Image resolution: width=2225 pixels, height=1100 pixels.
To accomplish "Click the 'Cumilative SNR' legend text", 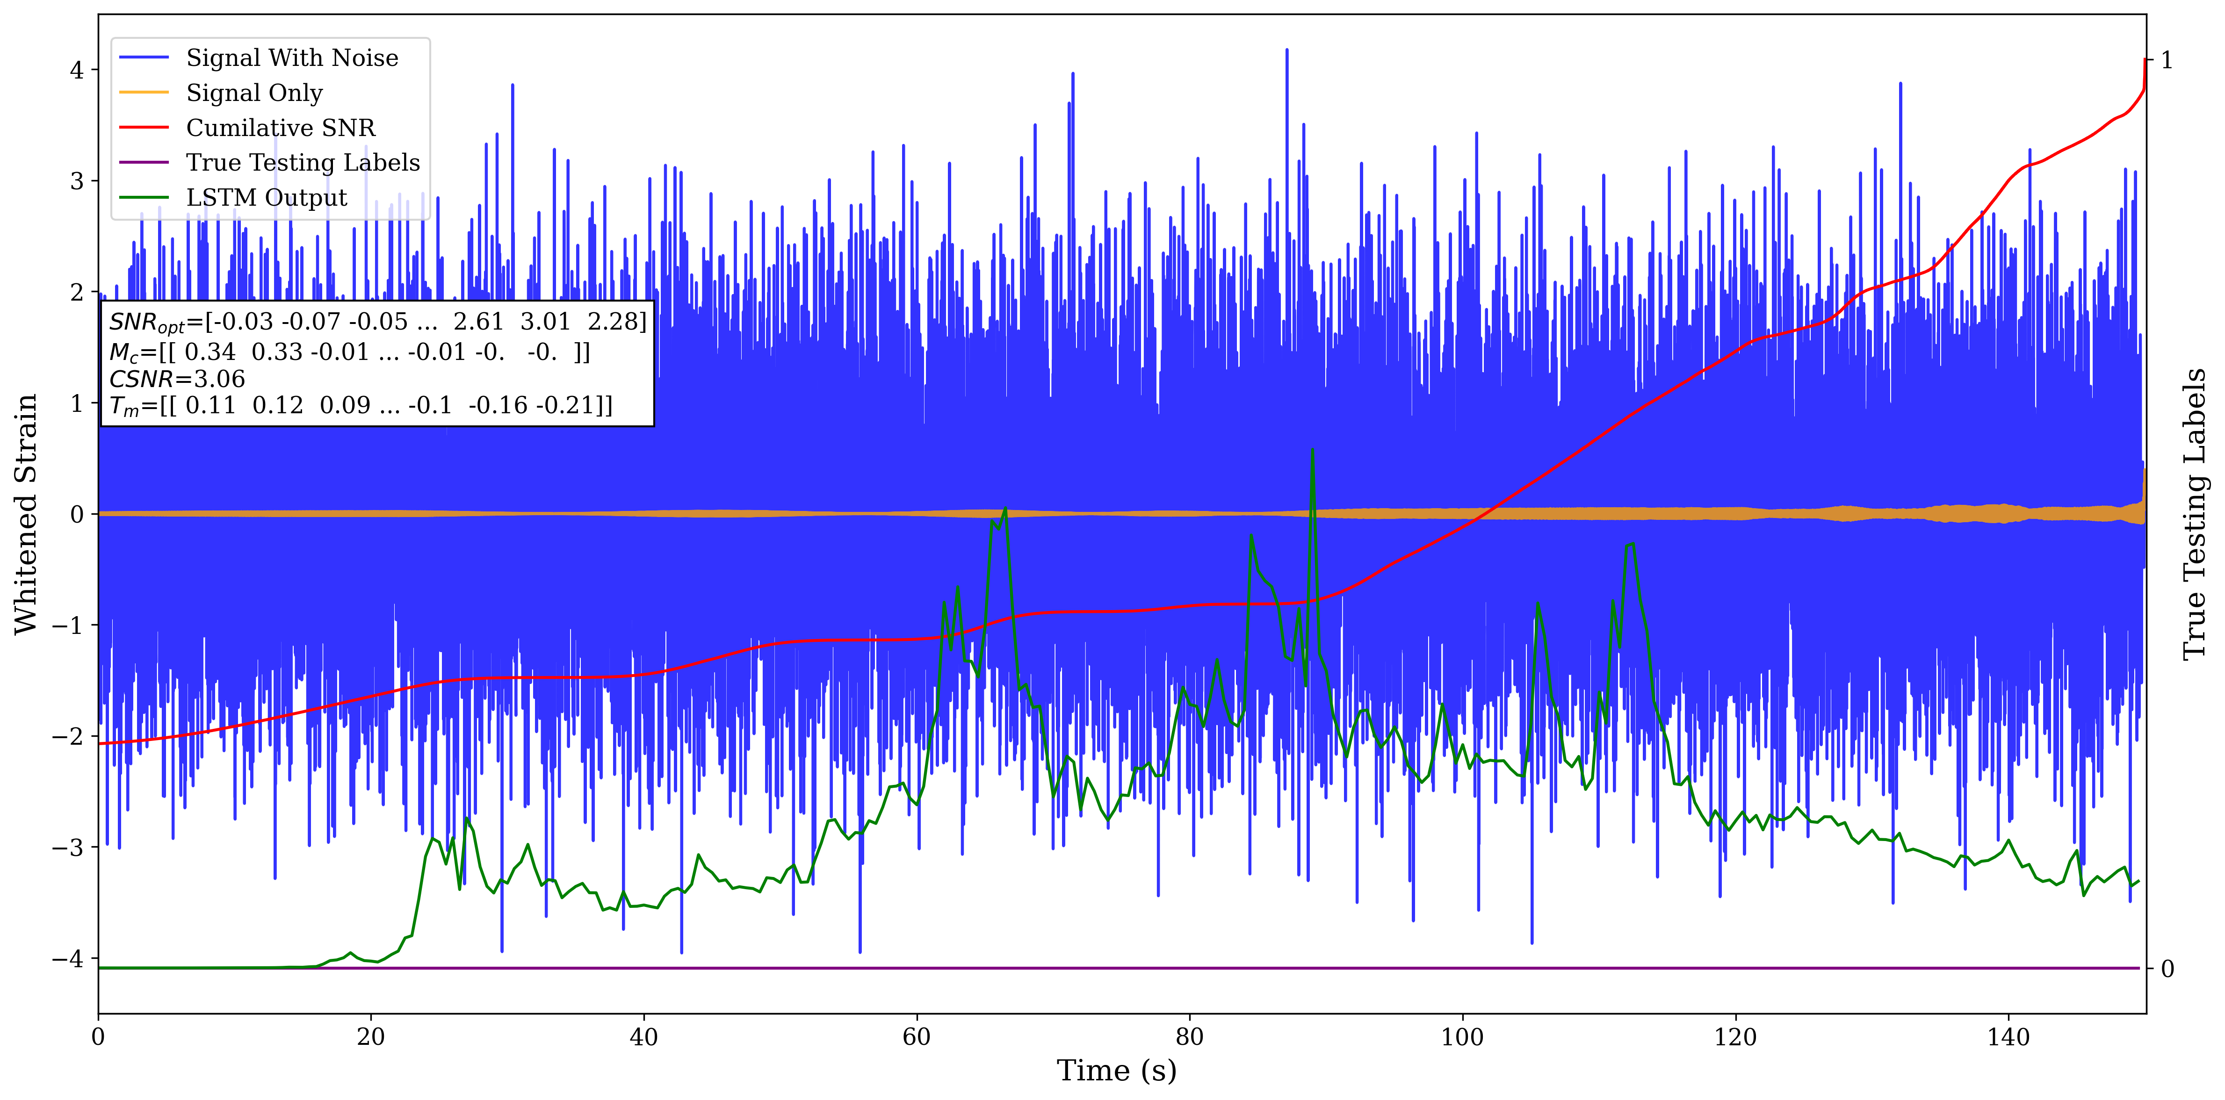I will pyautogui.click(x=281, y=128).
